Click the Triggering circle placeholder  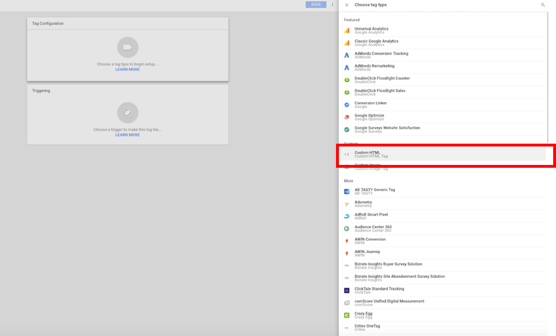pos(127,112)
